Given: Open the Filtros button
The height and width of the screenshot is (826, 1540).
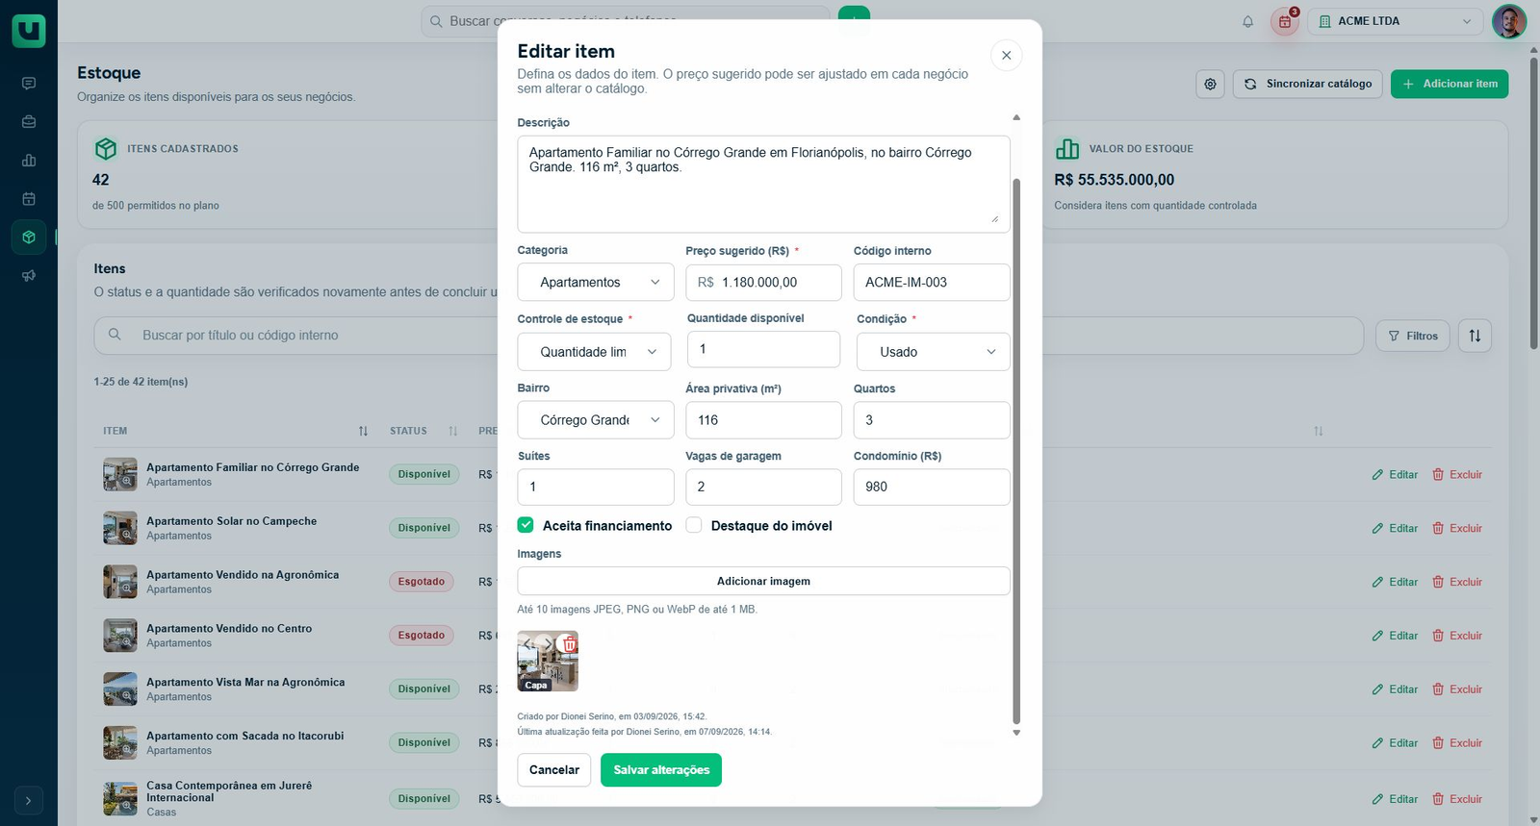Looking at the screenshot, I should tap(1413, 336).
